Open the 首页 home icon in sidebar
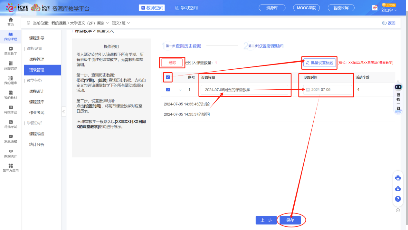 pyautogui.click(x=11, y=21)
